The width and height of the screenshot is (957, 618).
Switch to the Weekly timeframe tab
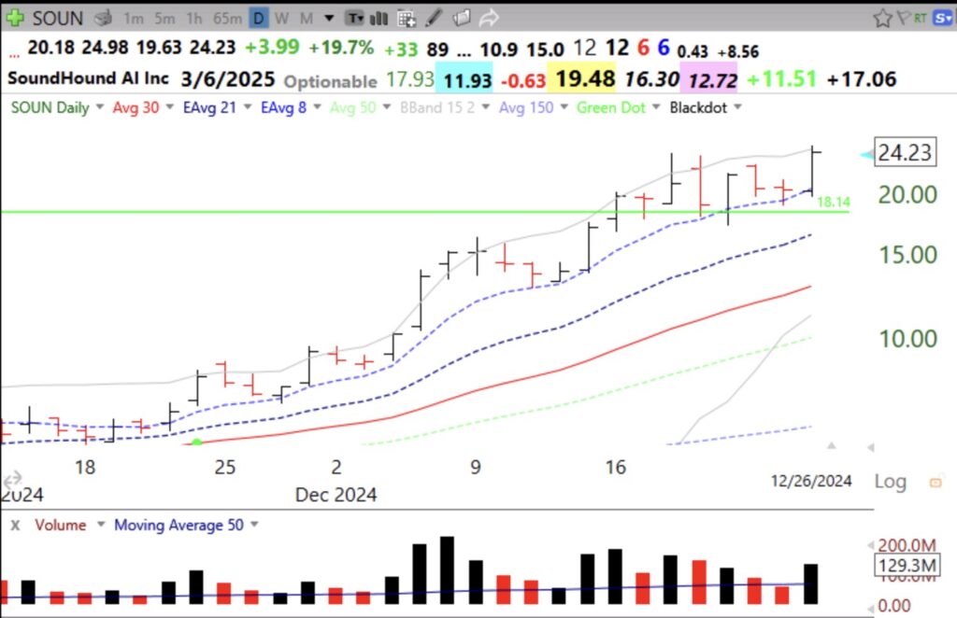click(x=281, y=18)
